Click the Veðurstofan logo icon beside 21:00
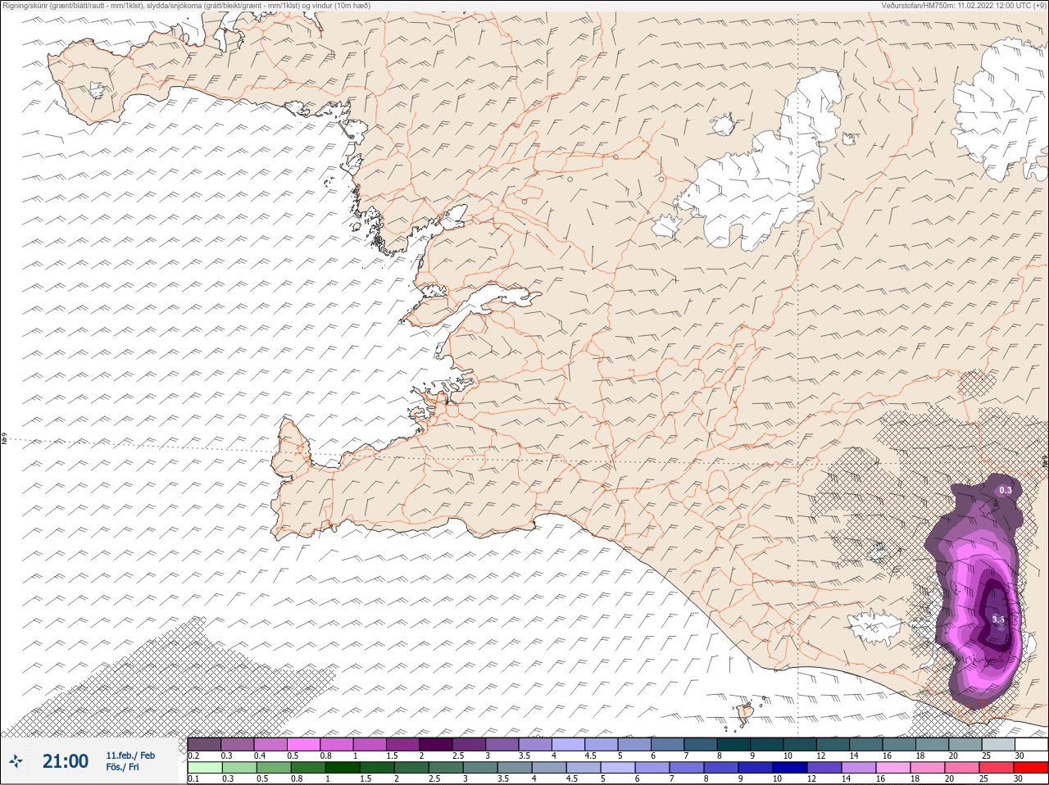 pos(16,760)
